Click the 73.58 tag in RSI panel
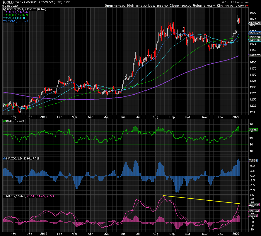 tap(253, 130)
